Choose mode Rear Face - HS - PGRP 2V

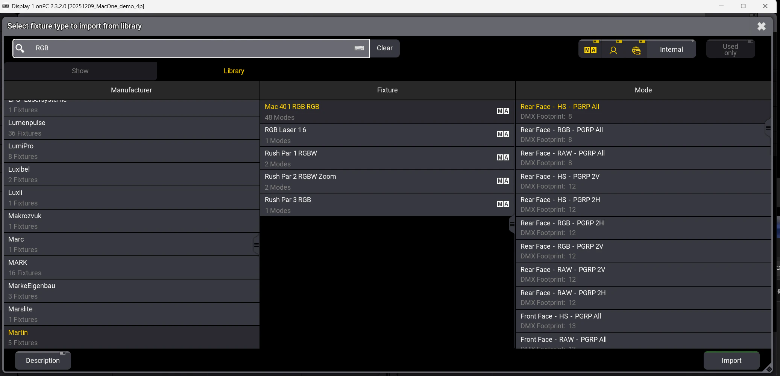[x=643, y=181]
